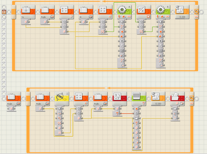Image resolution: width=207 pixels, height=154 pixels.
Task: Click the dir label text
Action: pos(81,17)
